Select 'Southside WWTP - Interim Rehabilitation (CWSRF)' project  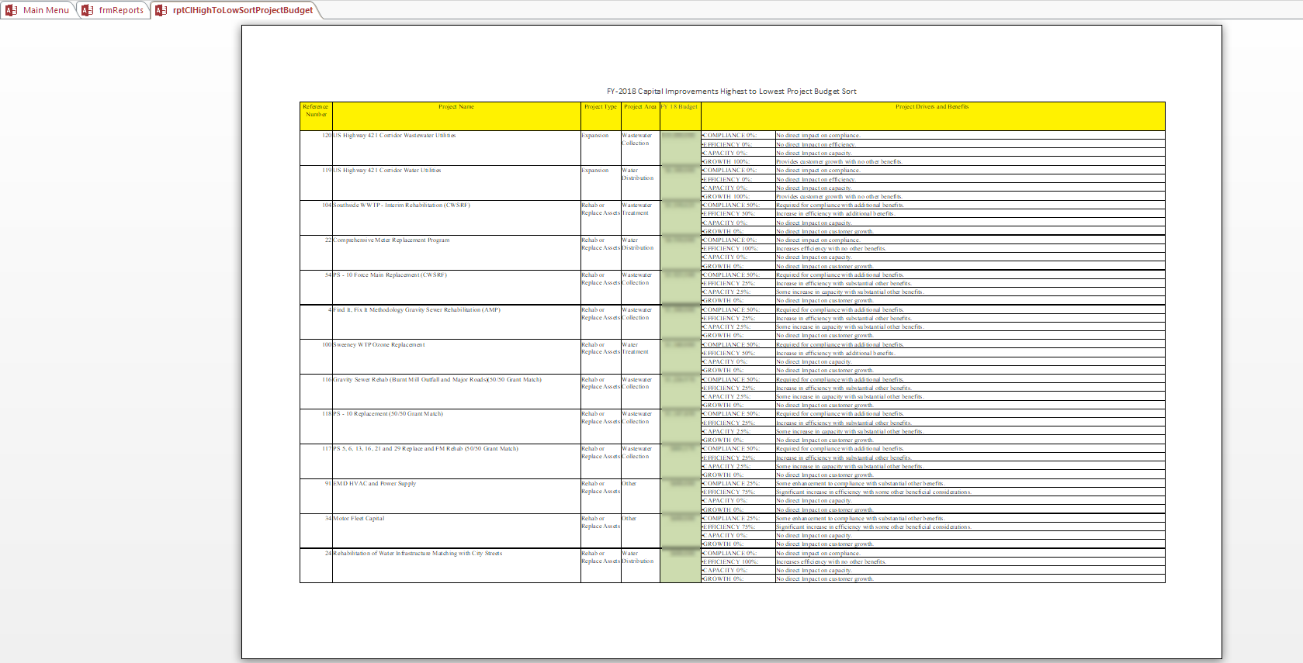402,205
